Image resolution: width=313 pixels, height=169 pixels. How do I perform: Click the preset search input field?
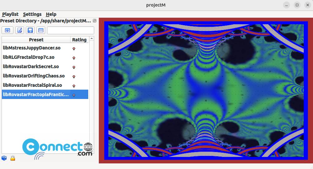(x=70, y=30)
